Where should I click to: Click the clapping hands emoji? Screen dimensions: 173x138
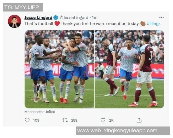pos(143,24)
